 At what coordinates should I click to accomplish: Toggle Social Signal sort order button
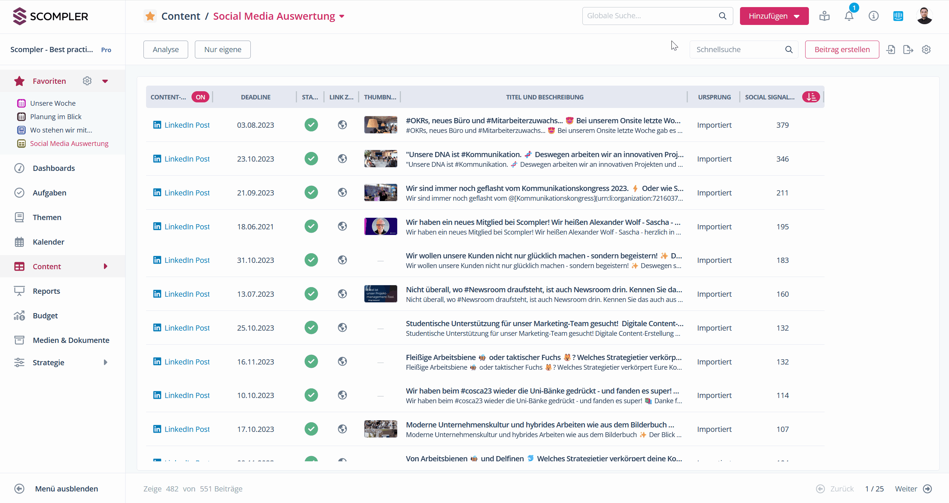811,97
